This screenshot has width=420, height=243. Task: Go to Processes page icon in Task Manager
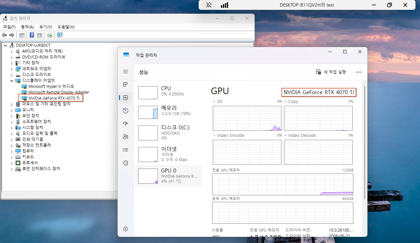(126, 85)
